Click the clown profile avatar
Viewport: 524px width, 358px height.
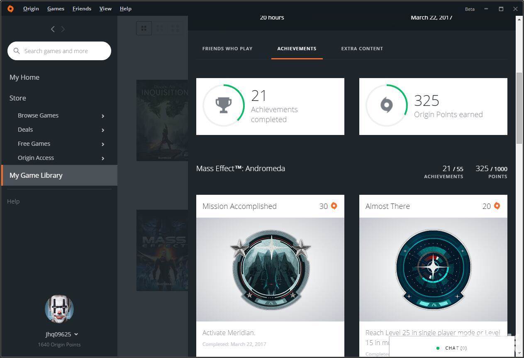pyautogui.click(x=59, y=309)
